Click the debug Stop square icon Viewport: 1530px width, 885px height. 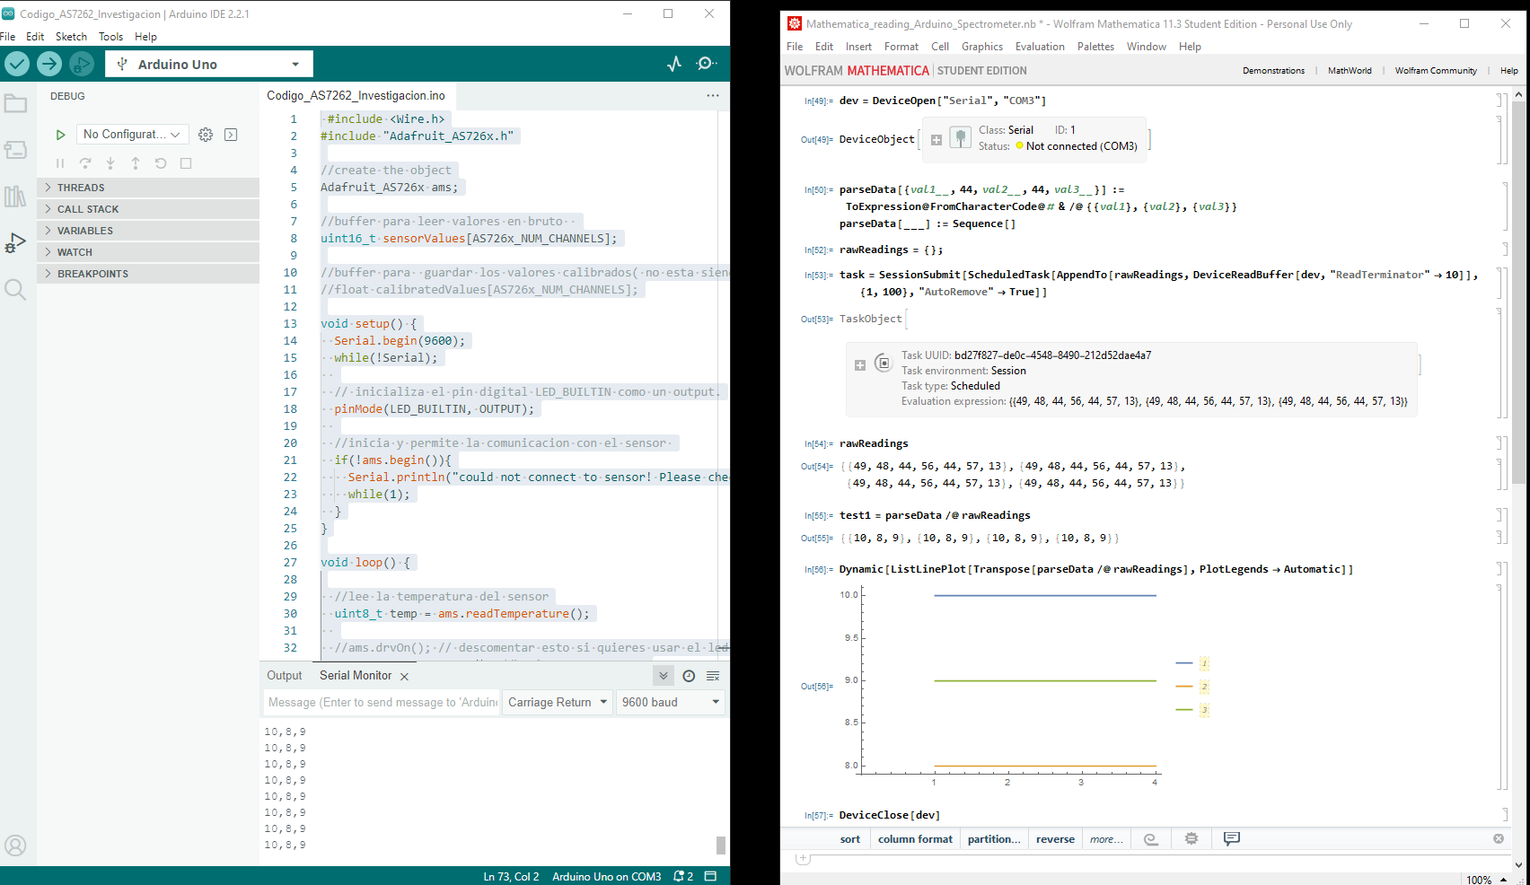pyautogui.click(x=186, y=163)
